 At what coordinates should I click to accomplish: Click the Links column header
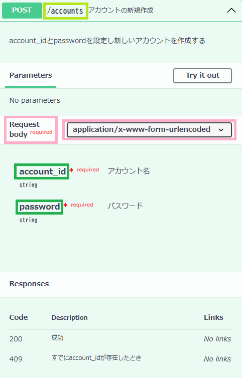[213, 317]
